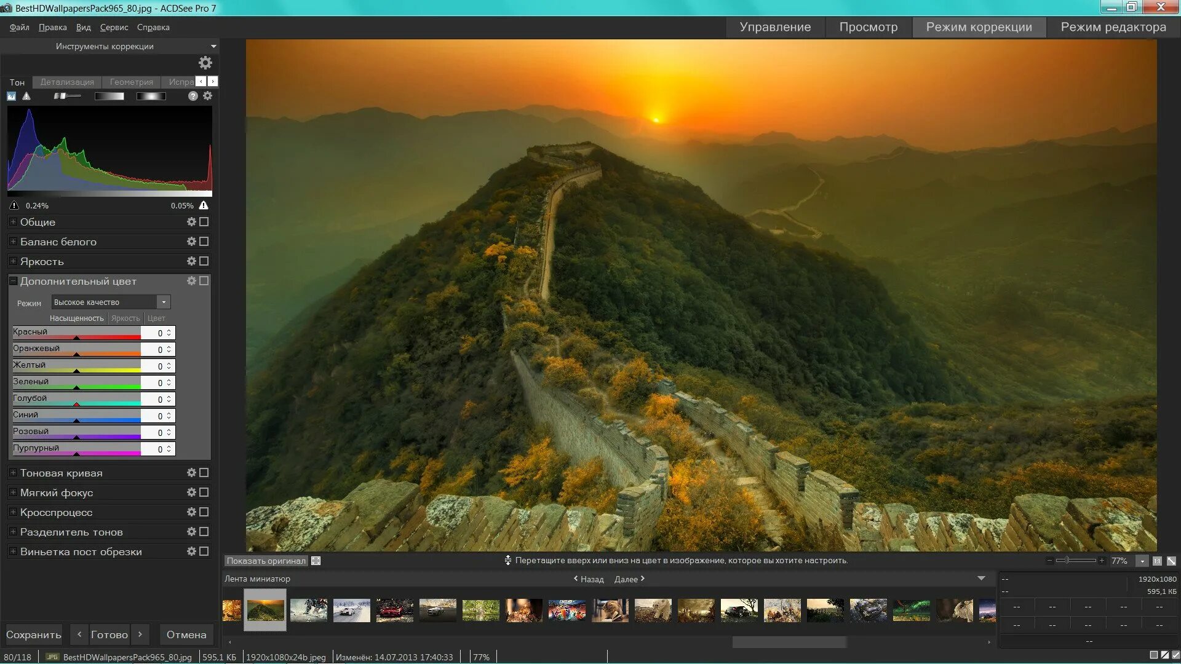Expand the Яркость group
1181x664 pixels.
pyautogui.click(x=13, y=261)
